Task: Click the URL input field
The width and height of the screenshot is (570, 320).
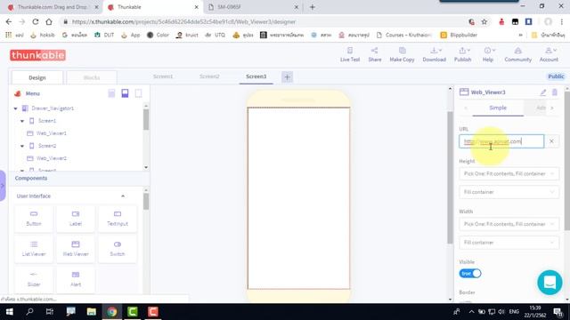Action: point(501,141)
